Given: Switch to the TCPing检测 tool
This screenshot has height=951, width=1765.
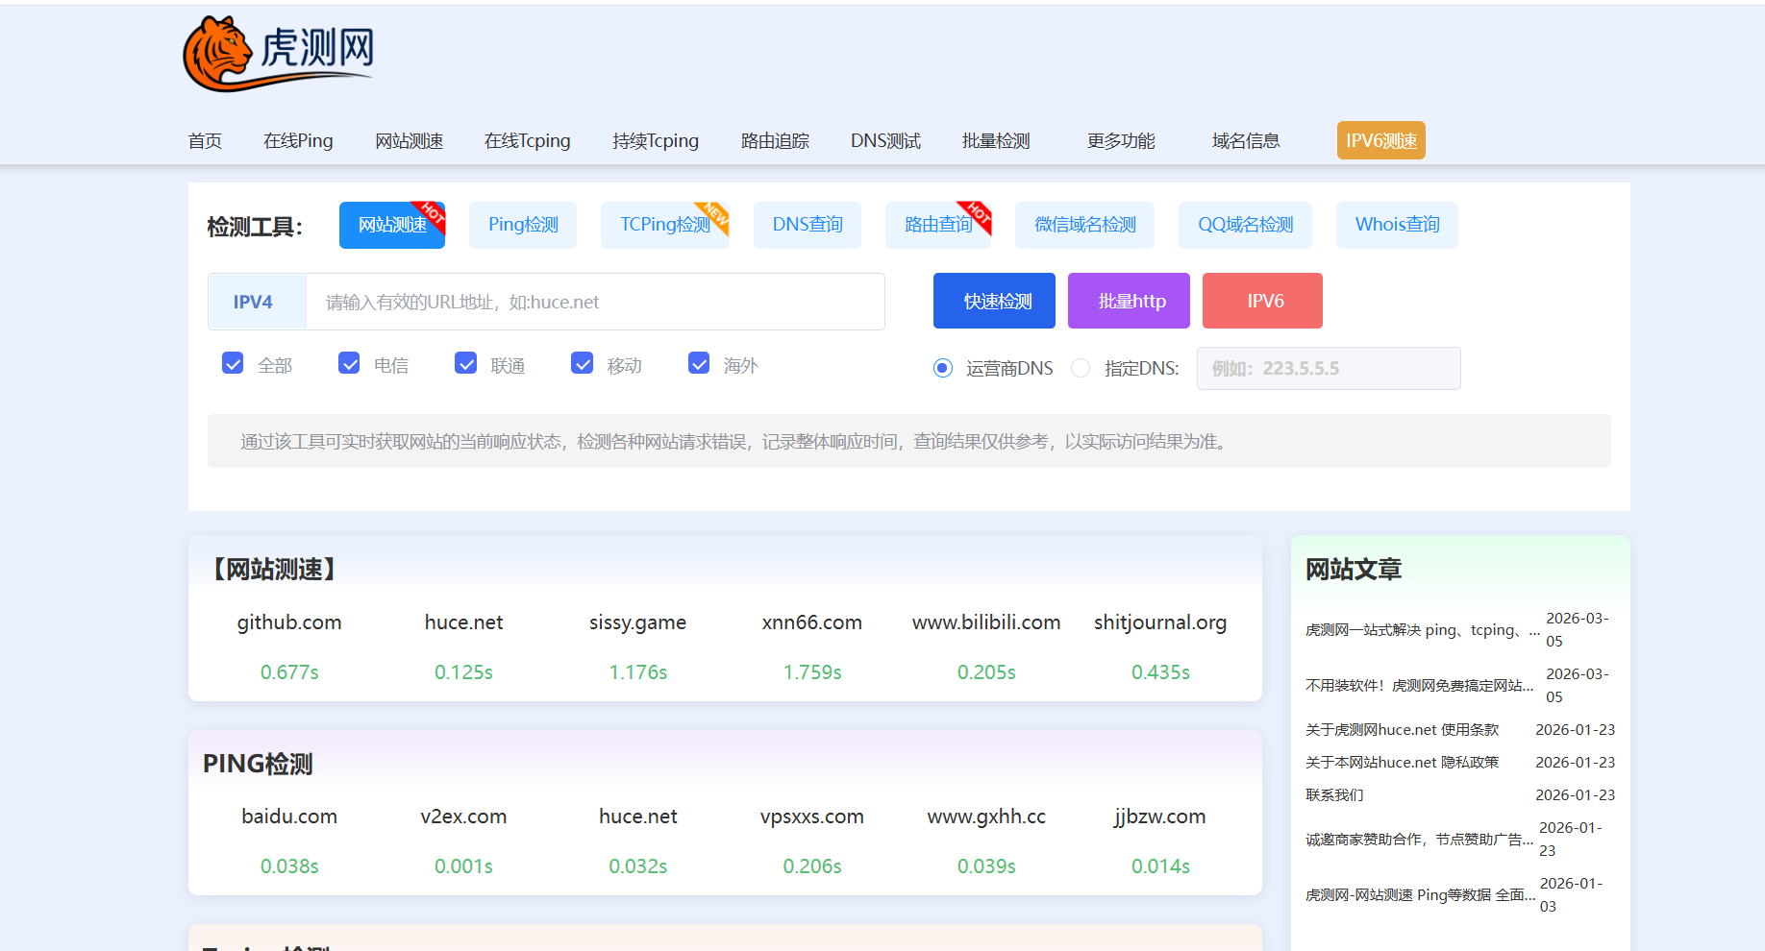Looking at the screenshot, I should (664, 225).
